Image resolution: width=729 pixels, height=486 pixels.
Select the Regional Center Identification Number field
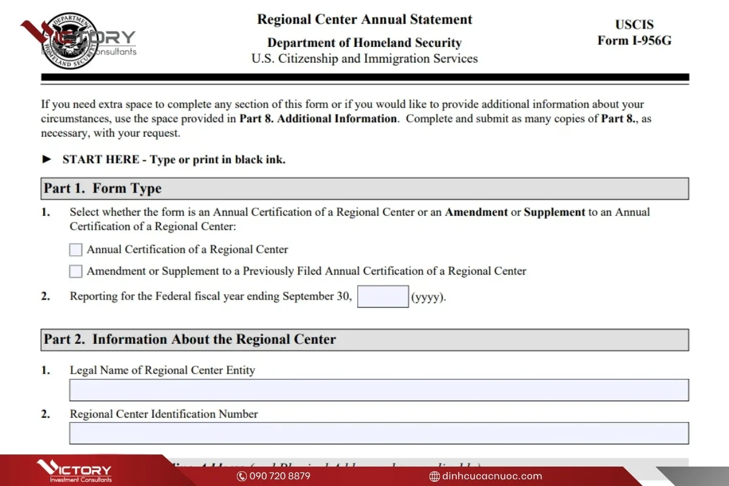378,433
